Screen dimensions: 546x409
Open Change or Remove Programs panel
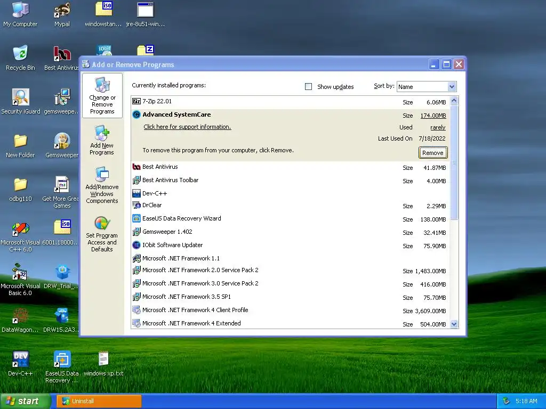point(102,96)
